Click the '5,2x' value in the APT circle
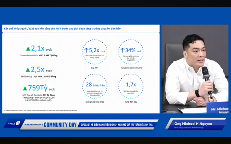Image resolution: width=231 pixels, height=144 pixels. pos(94,50)
